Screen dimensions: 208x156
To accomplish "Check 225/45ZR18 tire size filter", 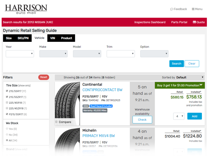I will click(7, 108).
